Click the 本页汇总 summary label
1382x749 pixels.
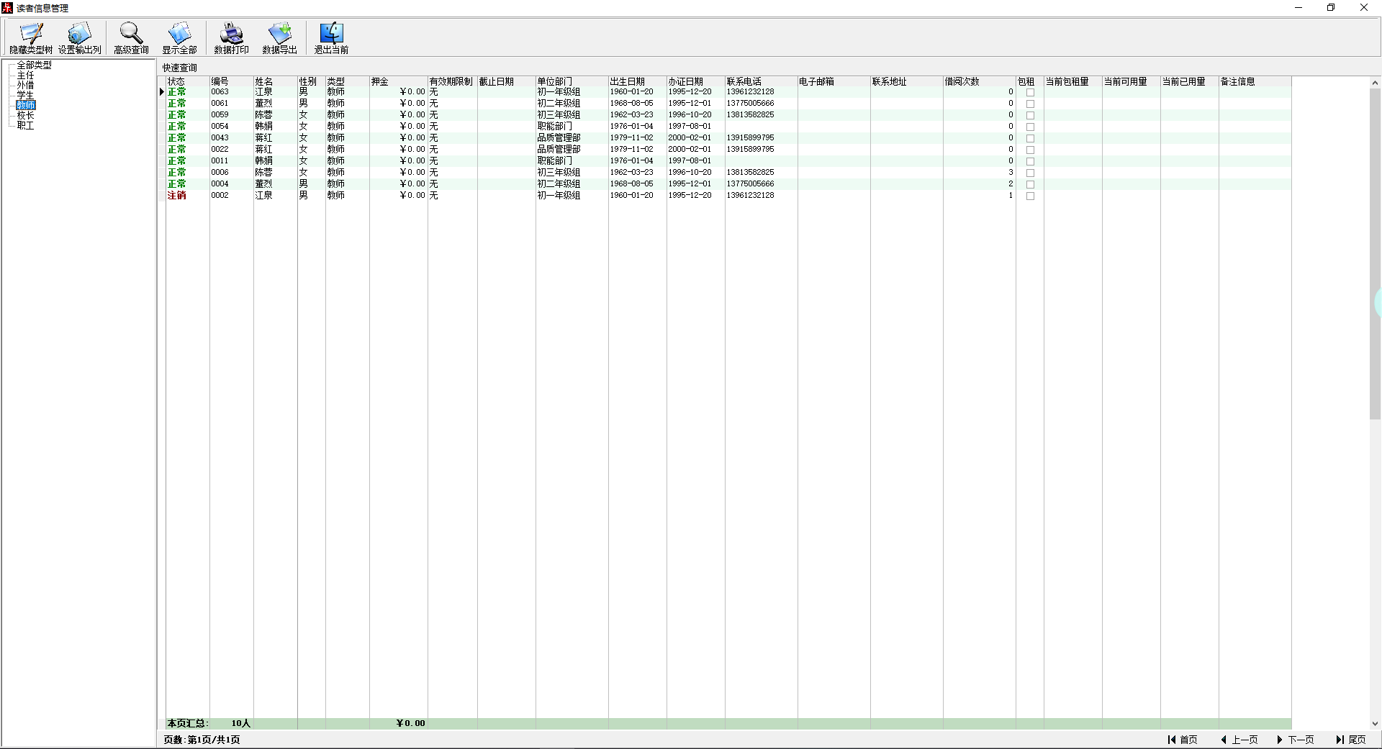[x=187, y=724]
